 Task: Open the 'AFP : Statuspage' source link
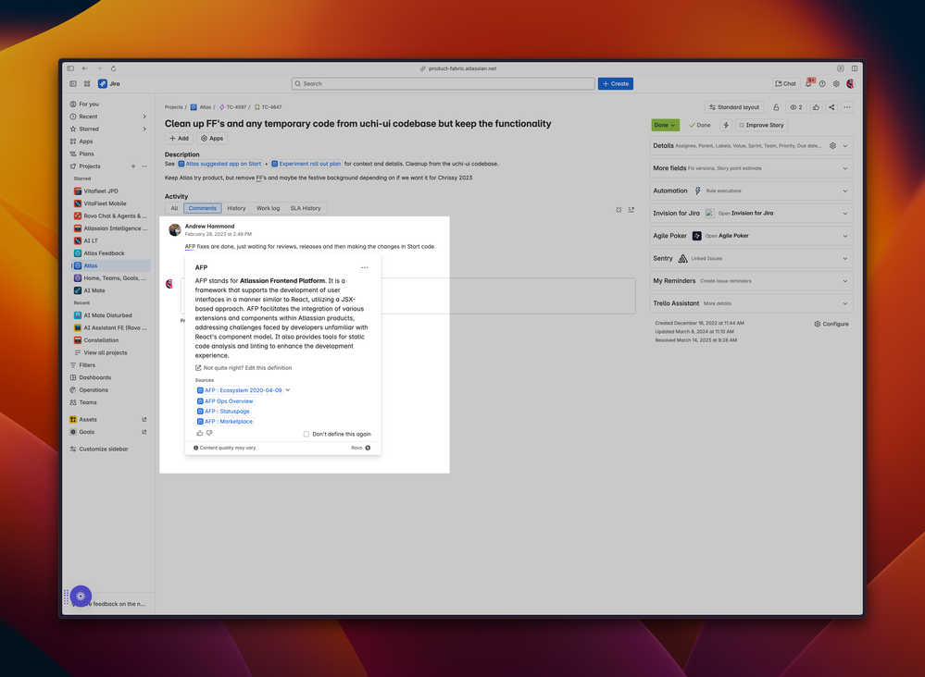point(223,412)
